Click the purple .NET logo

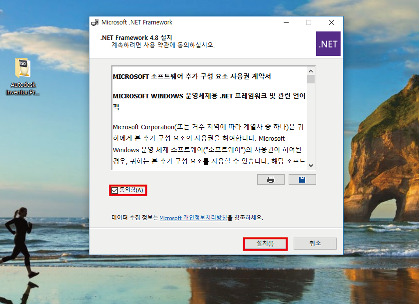click(328, 44)
